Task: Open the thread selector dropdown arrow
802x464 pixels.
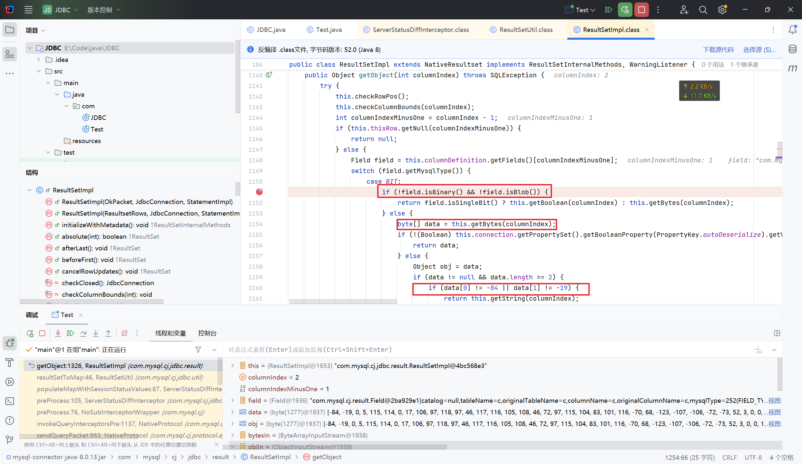Action: tap(214, 350)
